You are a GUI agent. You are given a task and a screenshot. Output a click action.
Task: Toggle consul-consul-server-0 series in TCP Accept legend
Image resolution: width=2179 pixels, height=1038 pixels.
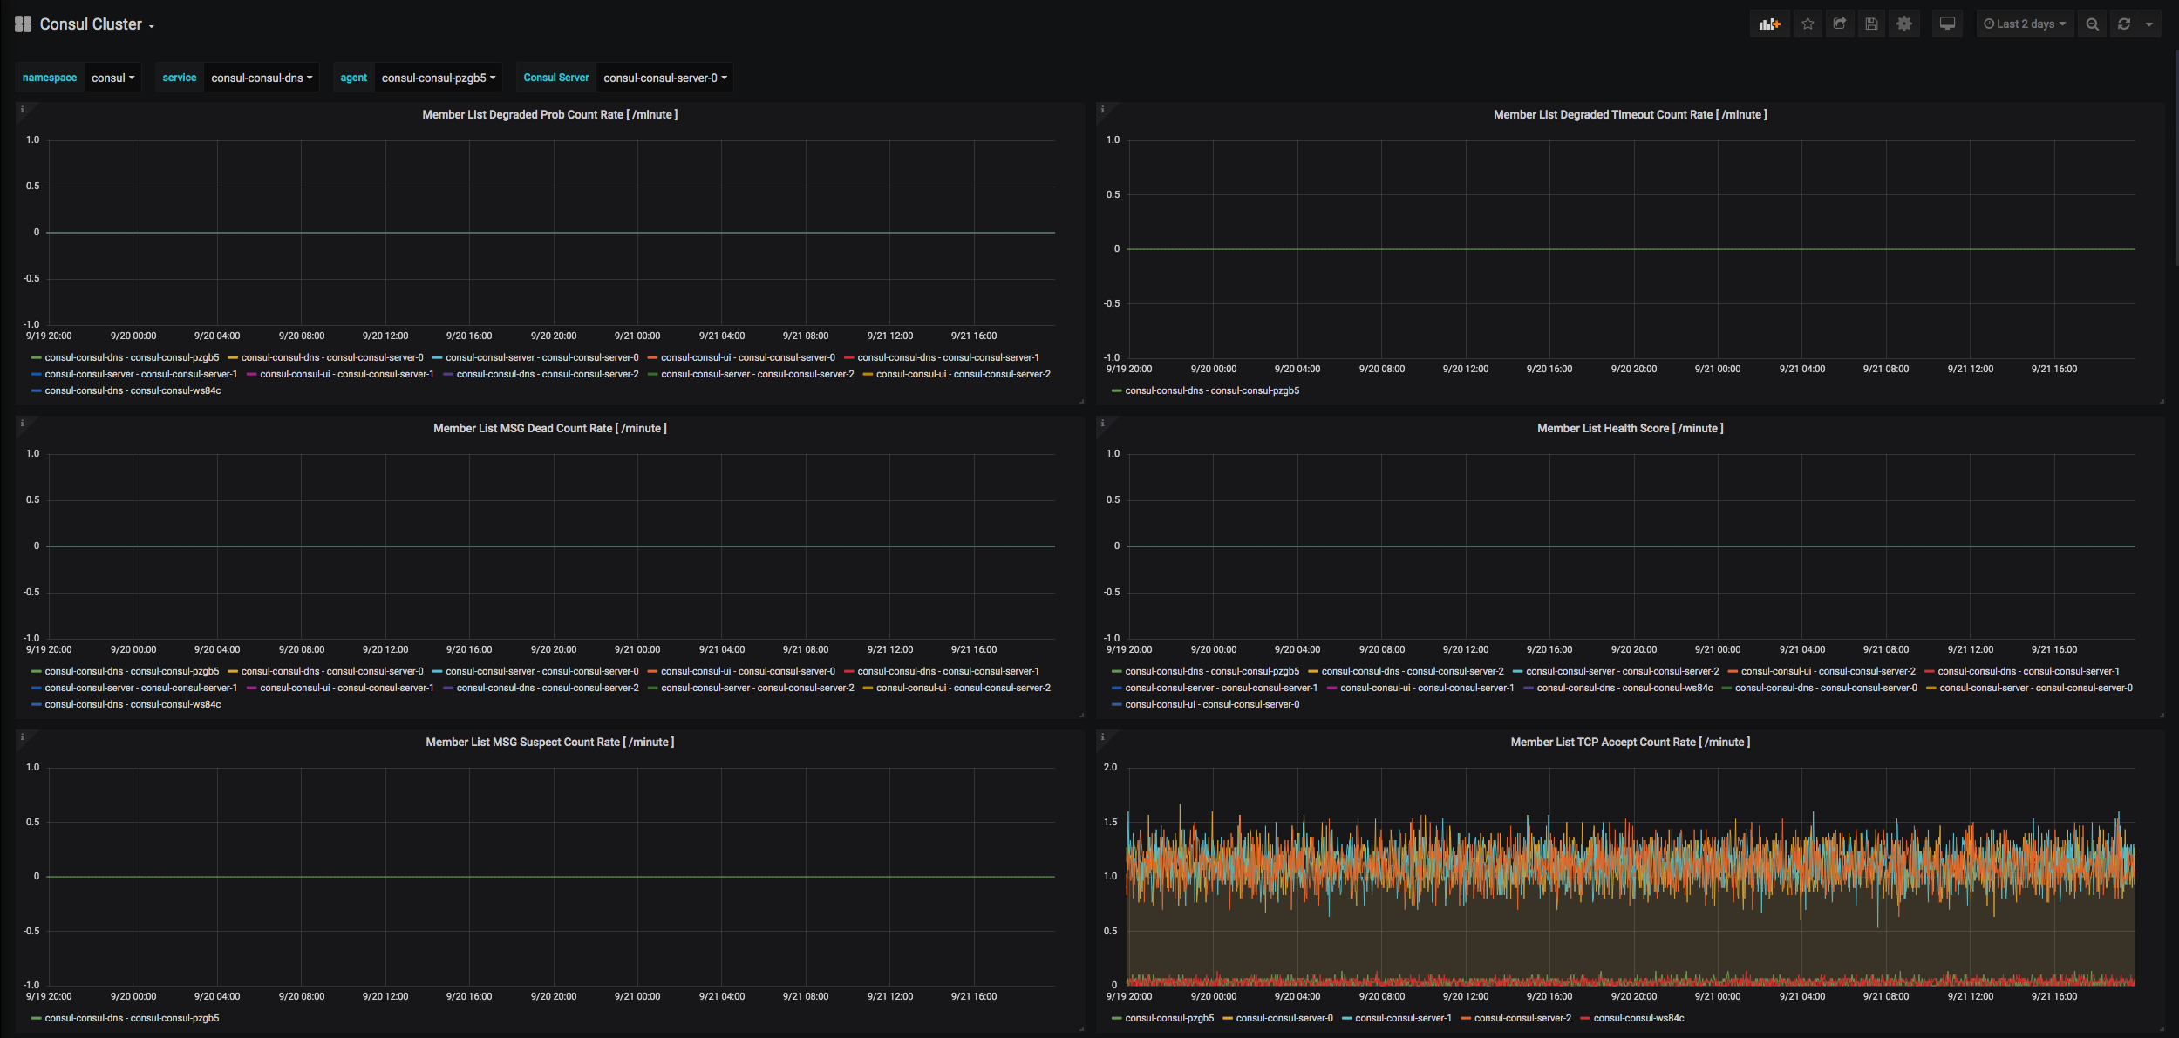point(1284,1018)
